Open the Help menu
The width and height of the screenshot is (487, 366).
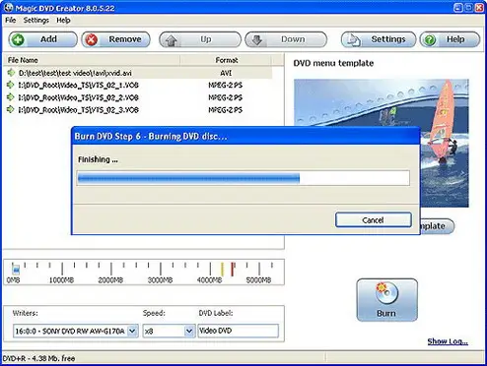click(x=63, y=21)
